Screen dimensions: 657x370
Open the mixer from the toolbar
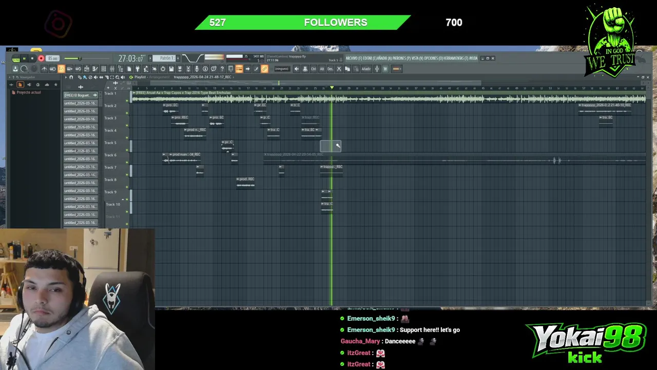click(112, 69)
